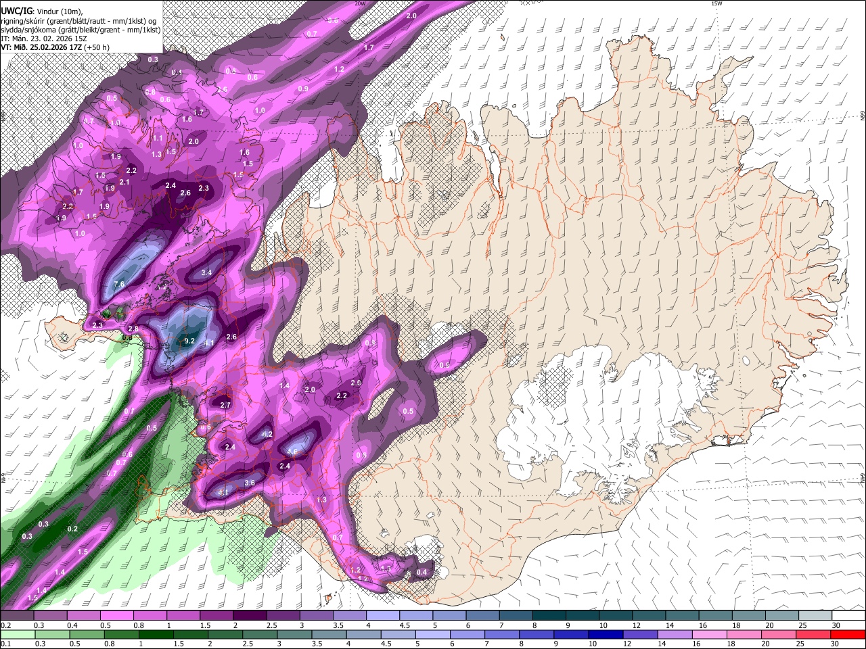Click the '2.1' precipitation value on the map
The height and width of the screenshot is (649, 866).
[124, 182]
